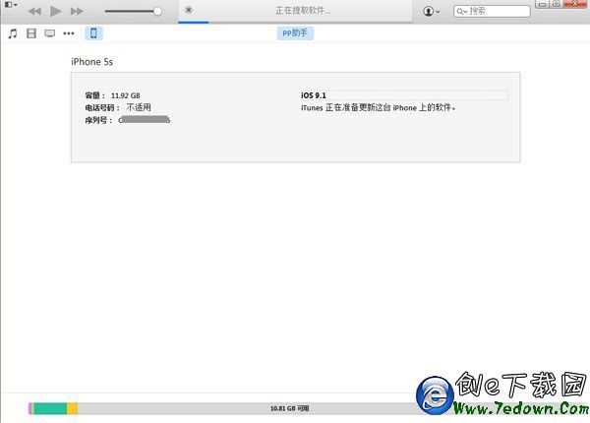Open the Movies library icon
590x423 pixels.
click(x=31, y=33)
